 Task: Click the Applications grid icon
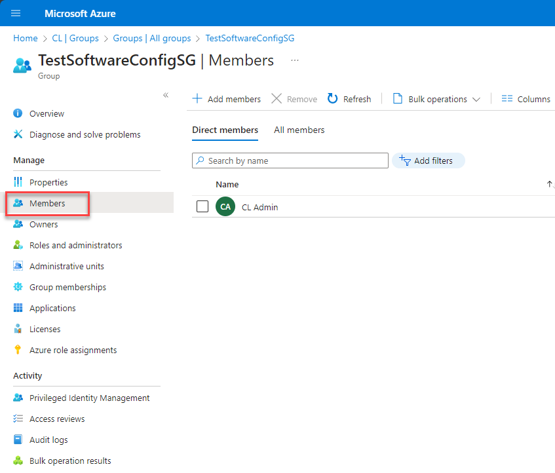point(18,308)
